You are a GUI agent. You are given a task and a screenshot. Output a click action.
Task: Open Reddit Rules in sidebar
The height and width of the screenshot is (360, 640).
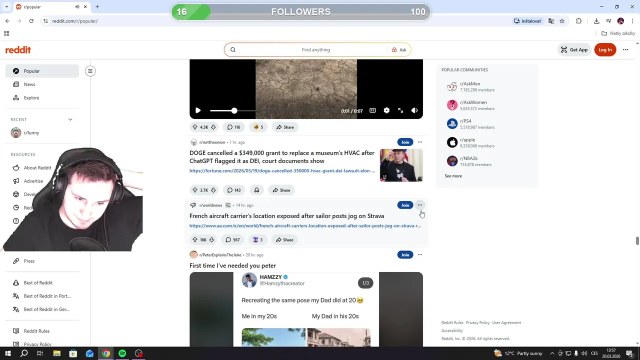click(x=42, y=331)
